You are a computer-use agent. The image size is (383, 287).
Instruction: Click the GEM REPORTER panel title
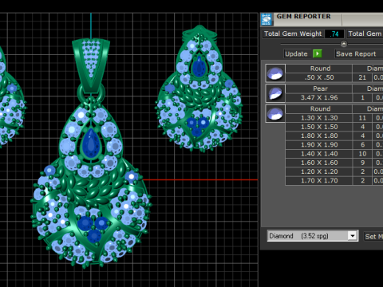(303, 17)
